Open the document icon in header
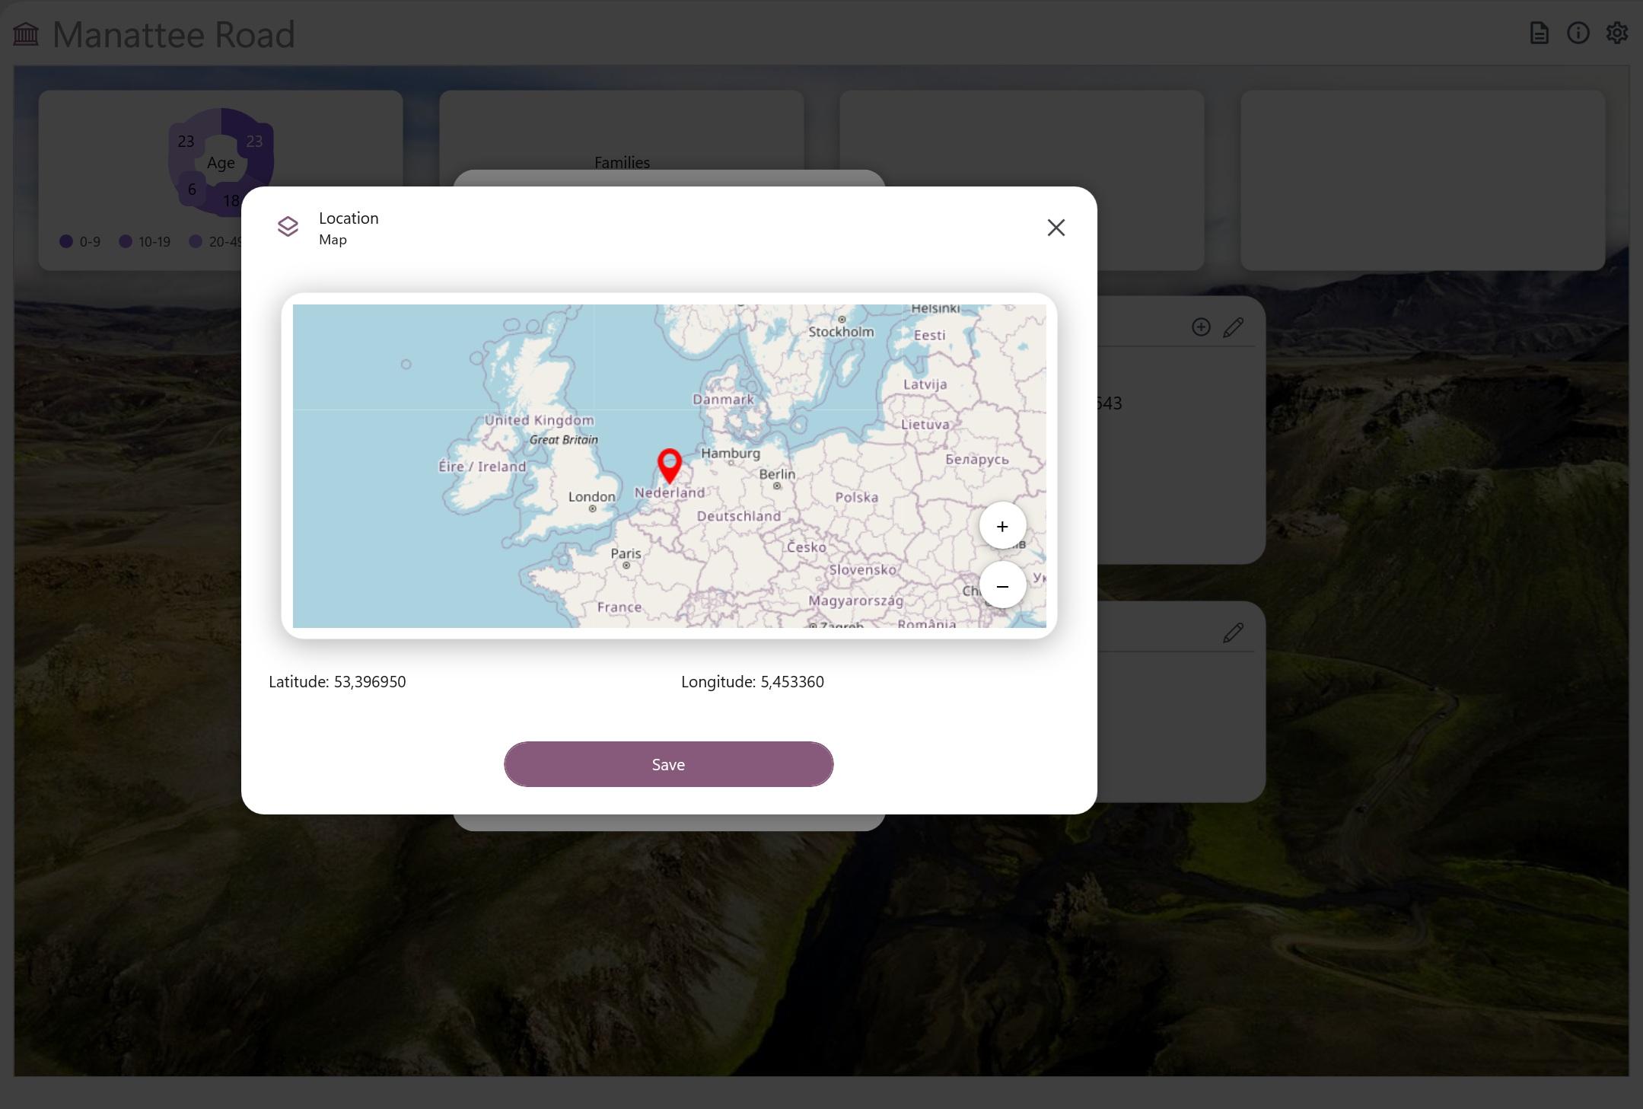 (1539, 33)
